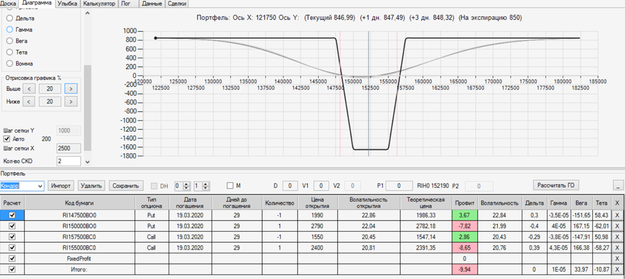Click the underscore collapse button at right
The width and height of the screenshot is (625, 279).
(x=618, y=185)
